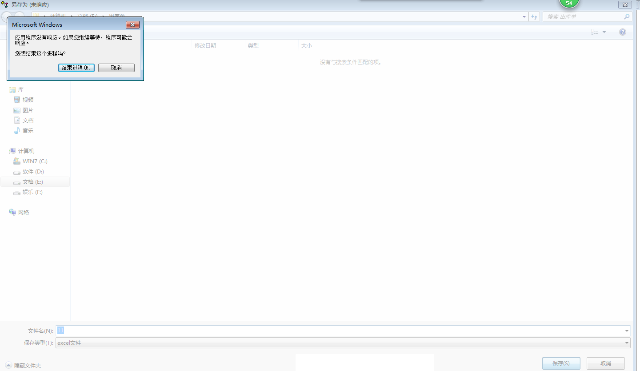
Task: Select the 娱乐 (F:) drive
Action: tap(32, 192)
